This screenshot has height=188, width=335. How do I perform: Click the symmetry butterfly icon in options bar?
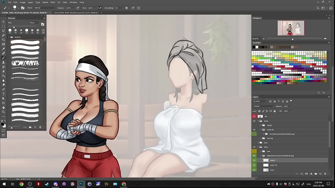[139, 8]
